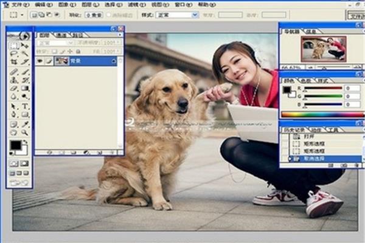Choose New Selection mode in options bar
The height and width of the screenshot is (243, 365).
tap(35, 15)
